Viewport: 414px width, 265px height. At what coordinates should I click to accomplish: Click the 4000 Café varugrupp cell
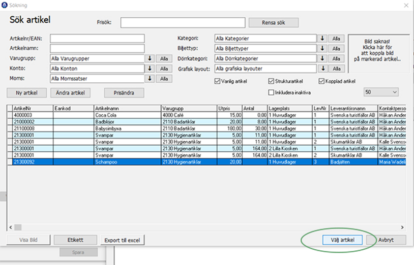pos(189,115)
